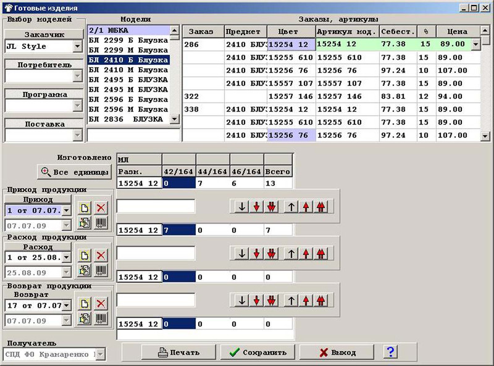This screenshot has height=366, width=494.
Task: Click the Артикул мод. column header
Action: pyautogui.click(x=347, y=31)
